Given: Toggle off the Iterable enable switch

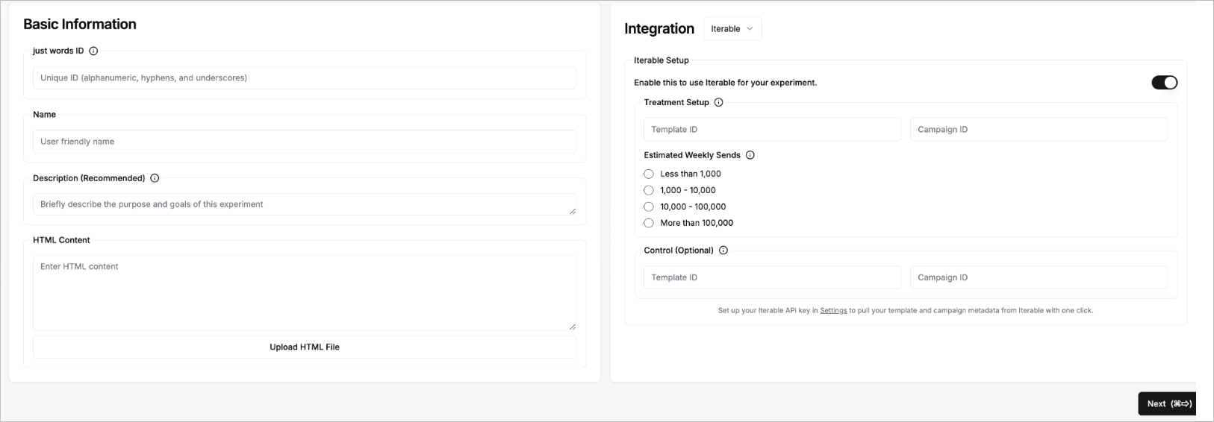Looking at the screenshot, I should [x=1164, y=83].
